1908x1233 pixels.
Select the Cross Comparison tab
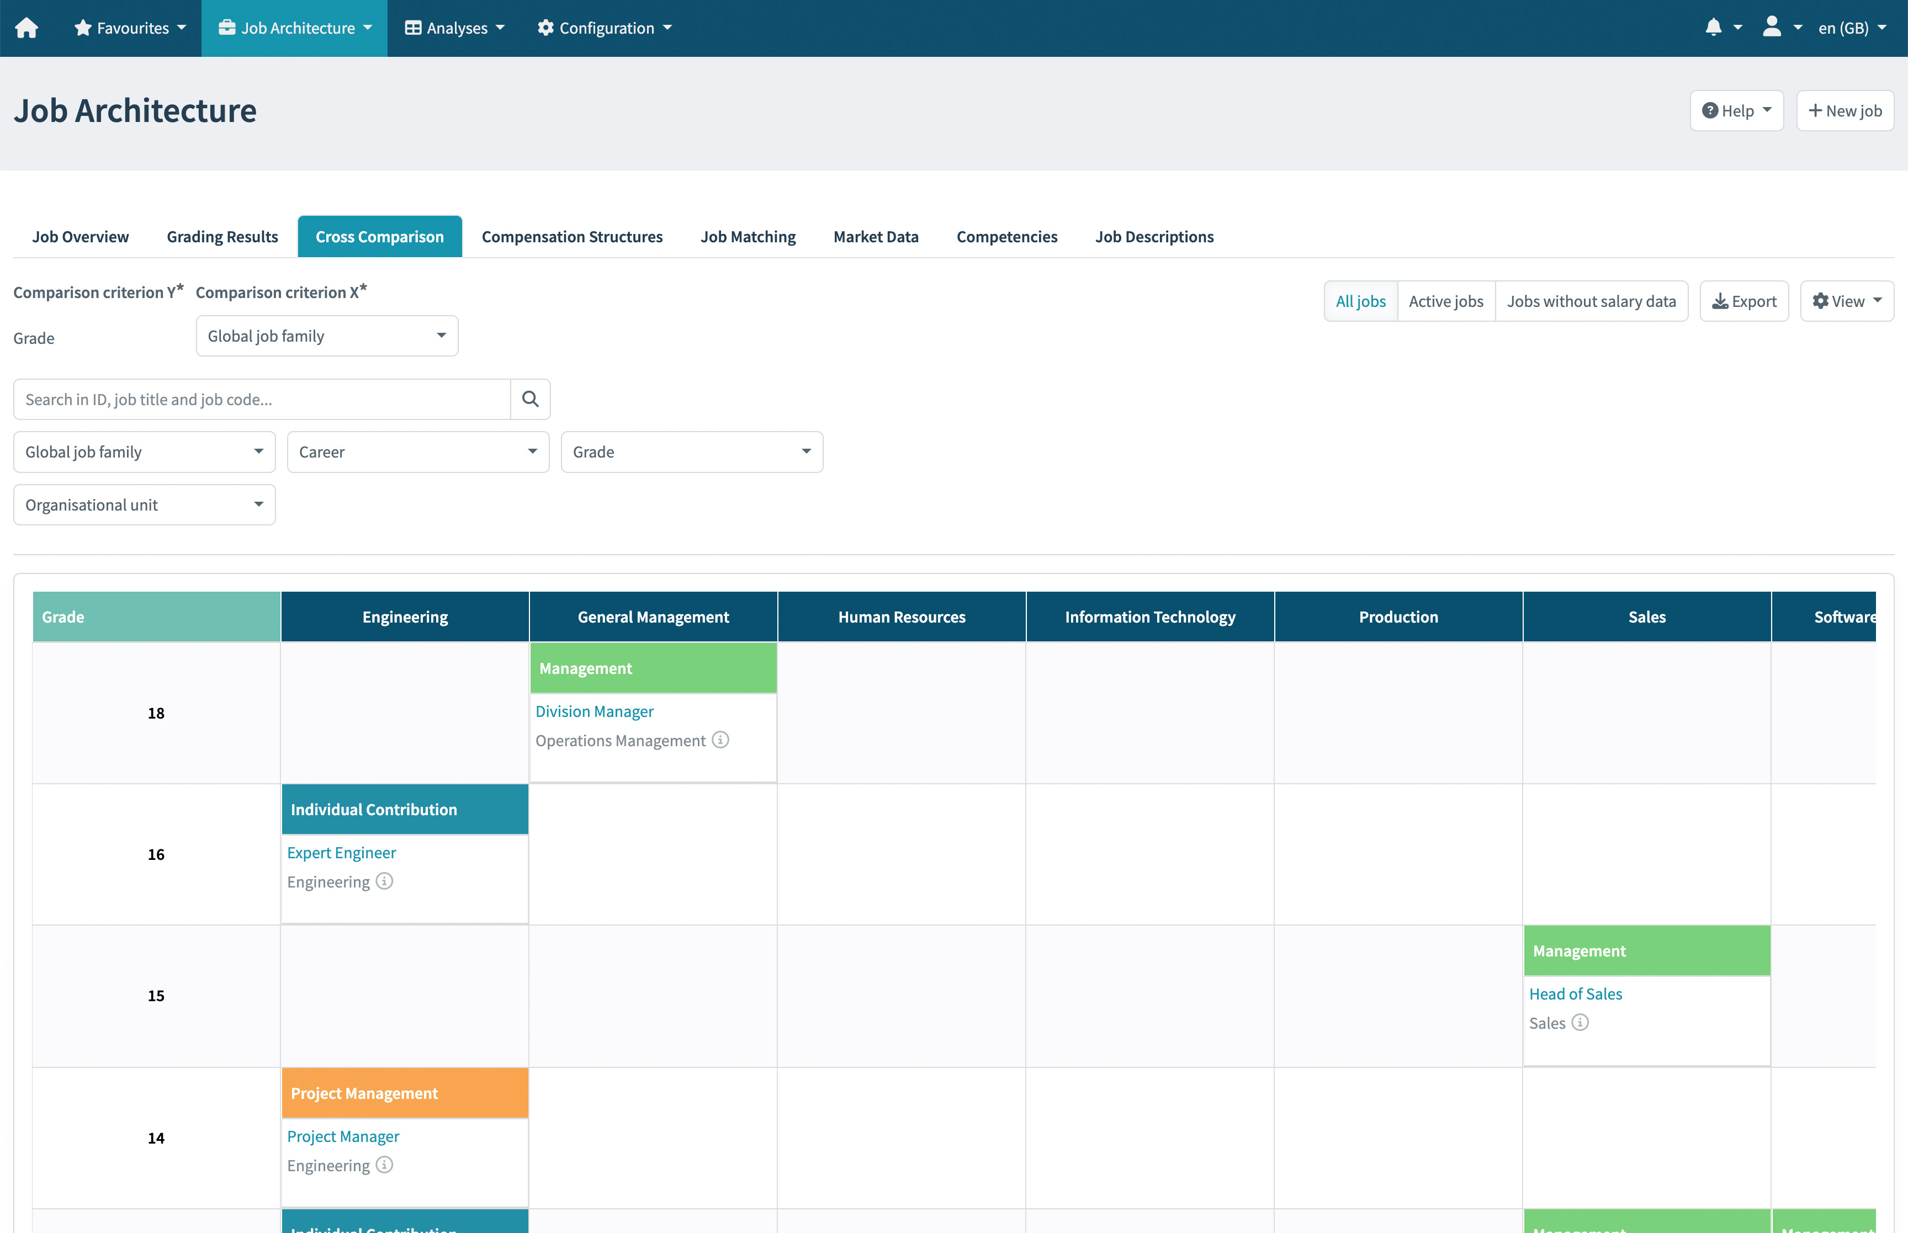pyautogui.click(x=379, y=236)
